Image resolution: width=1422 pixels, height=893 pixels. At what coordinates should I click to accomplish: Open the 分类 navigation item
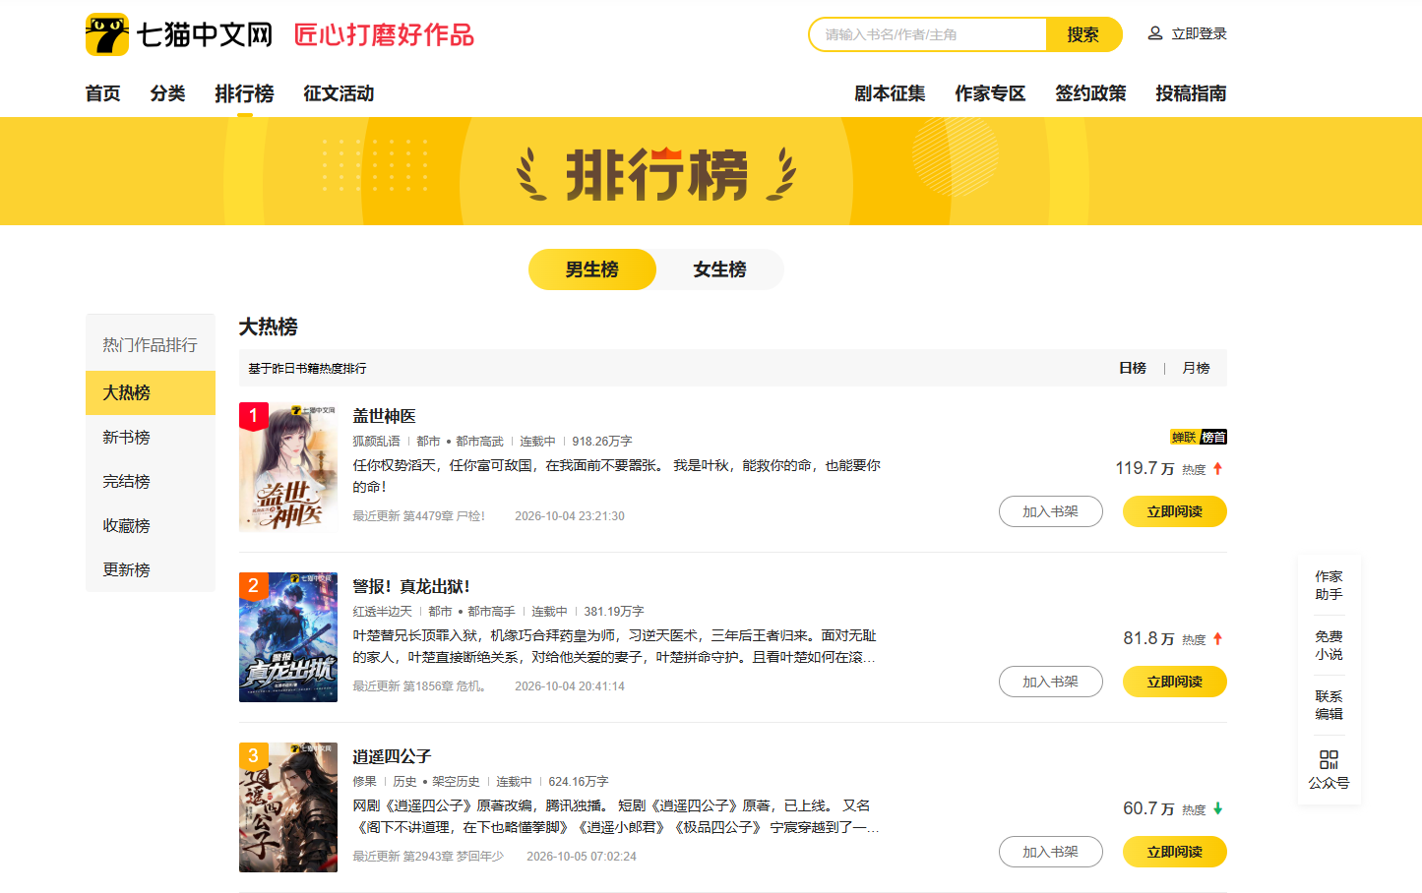(x=168, y=93)
